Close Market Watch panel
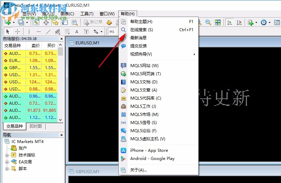 pyautogui.click(x=62, y=39)
